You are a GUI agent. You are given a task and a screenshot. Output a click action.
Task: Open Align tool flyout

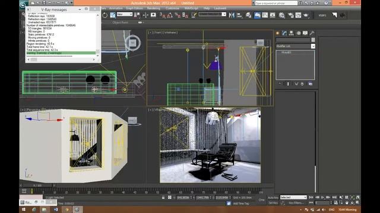click(239, 15)
